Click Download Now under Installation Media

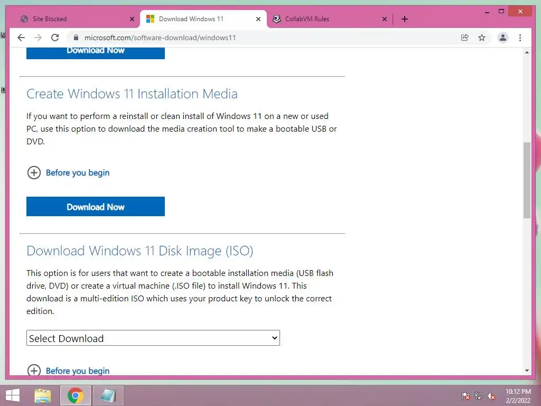tap(96, 207)
